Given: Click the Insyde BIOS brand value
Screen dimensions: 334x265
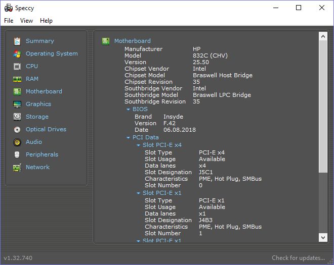Looking at the screenshot, I should pos(174,117).
